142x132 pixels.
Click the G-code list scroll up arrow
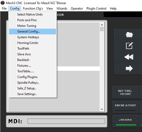pos(102,25)
